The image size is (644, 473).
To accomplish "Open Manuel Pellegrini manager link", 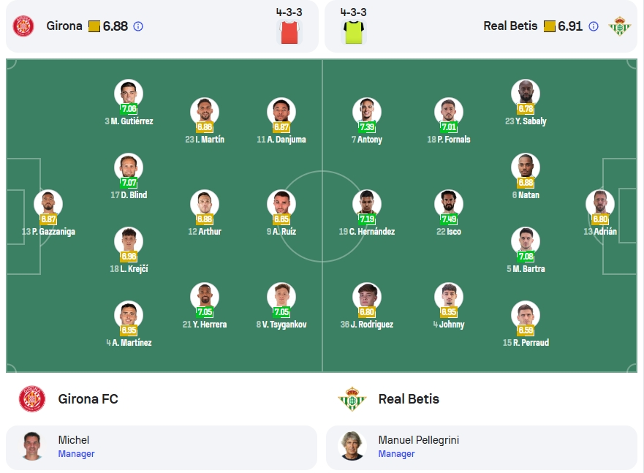I will click(419, 440).
